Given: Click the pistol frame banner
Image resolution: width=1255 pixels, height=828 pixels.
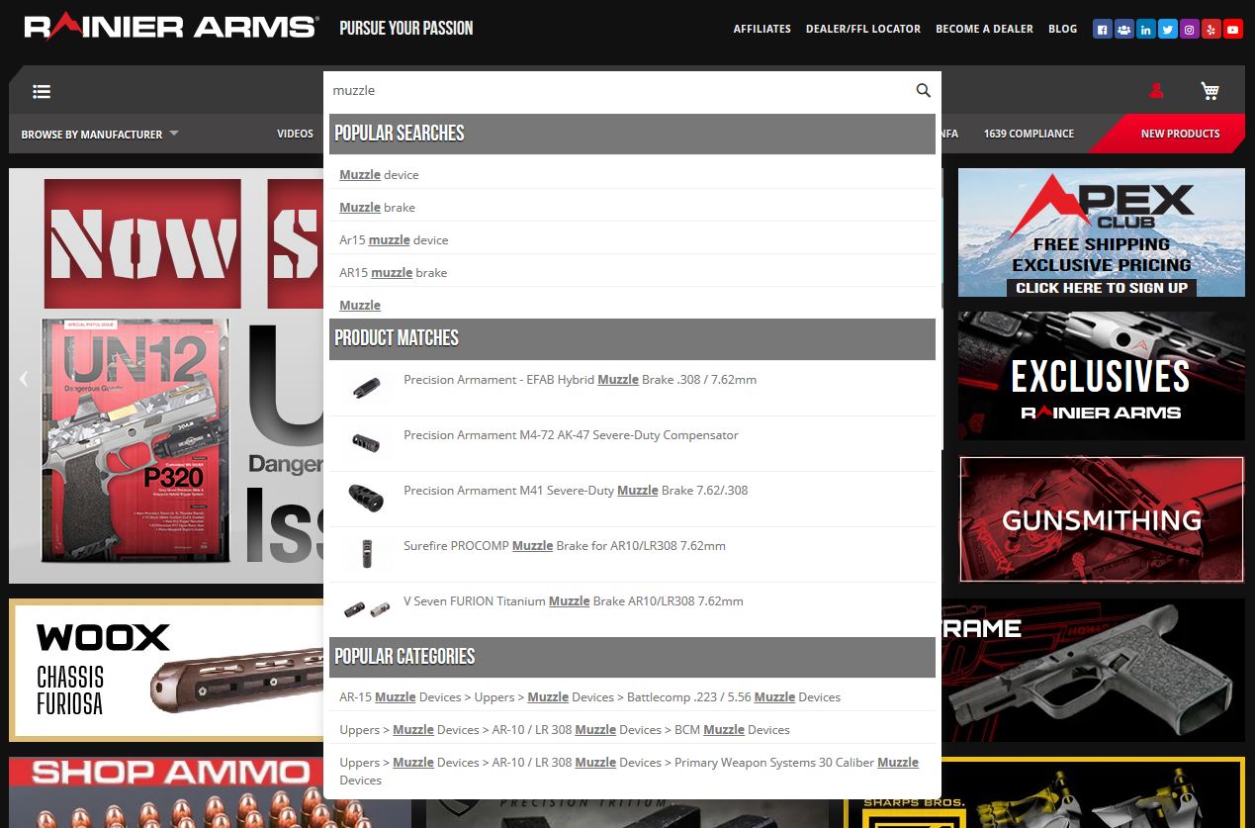Looking at the screenshot, I should click(1093, 670).
